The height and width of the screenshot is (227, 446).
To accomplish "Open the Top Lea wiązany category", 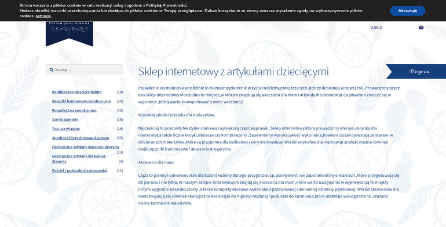I will [65, 129].
